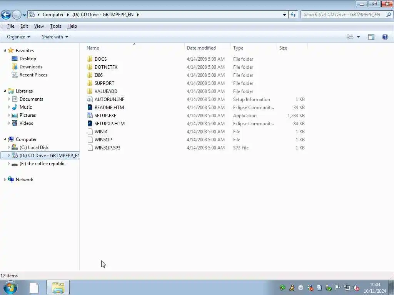Select the SETUP.EXE application icon
The width and height of the screenshot is (394, 295).
coord(90,115)
